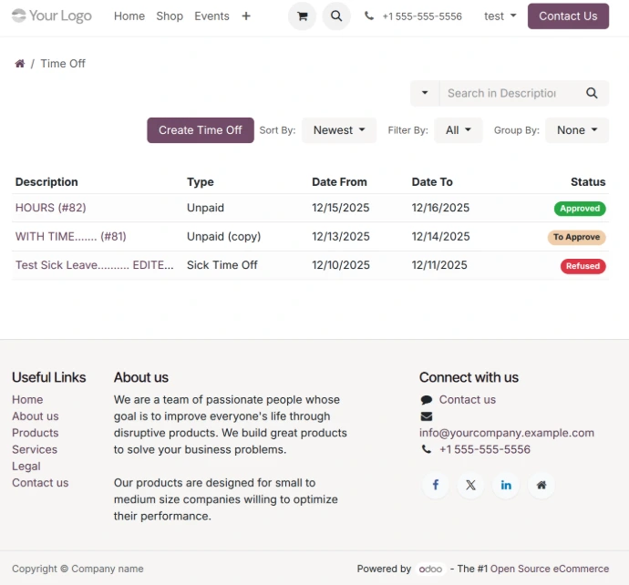Image resolution: width=629 pixels, height=585 pixels.
Task: Expand the Group By None dropdown
Action: tap(577, 130)
